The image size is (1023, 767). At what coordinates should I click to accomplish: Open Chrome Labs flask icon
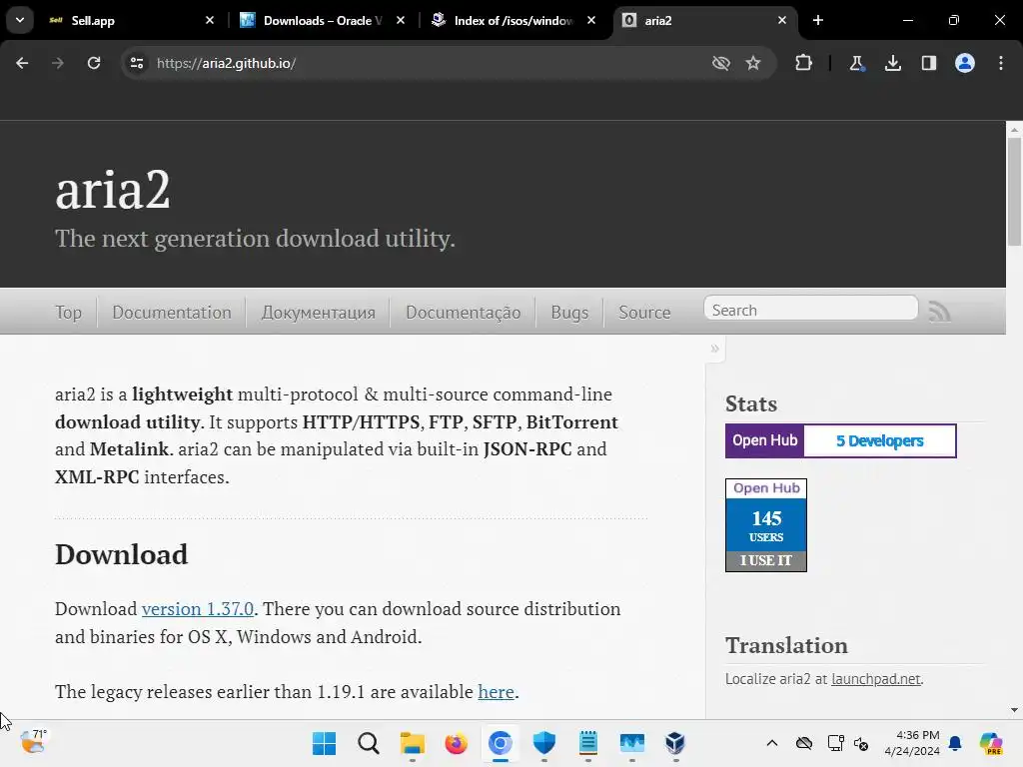856,63
